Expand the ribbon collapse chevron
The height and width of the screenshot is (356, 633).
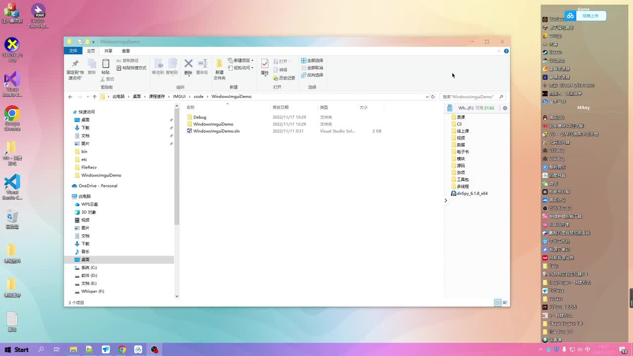click(499, 51)
